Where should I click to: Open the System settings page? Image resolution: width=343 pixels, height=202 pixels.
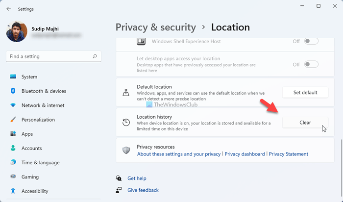coord(29,77)
